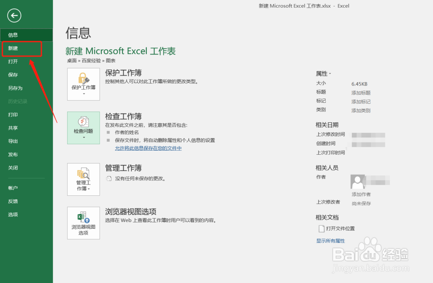The width and height of the screenshot is (433, 283).
Task: Open the 属性 (Properties) dropdown
Action: click(x=324, y=73)
